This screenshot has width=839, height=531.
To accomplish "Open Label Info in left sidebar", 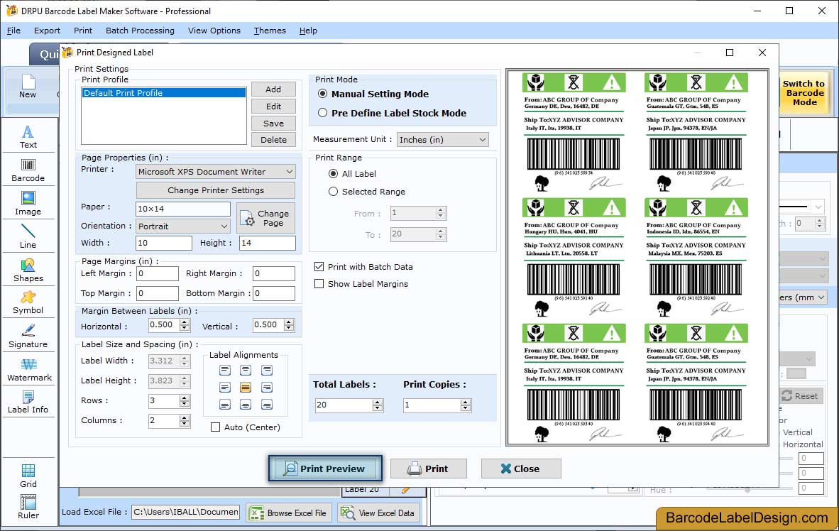I will [x=28, y=402].
